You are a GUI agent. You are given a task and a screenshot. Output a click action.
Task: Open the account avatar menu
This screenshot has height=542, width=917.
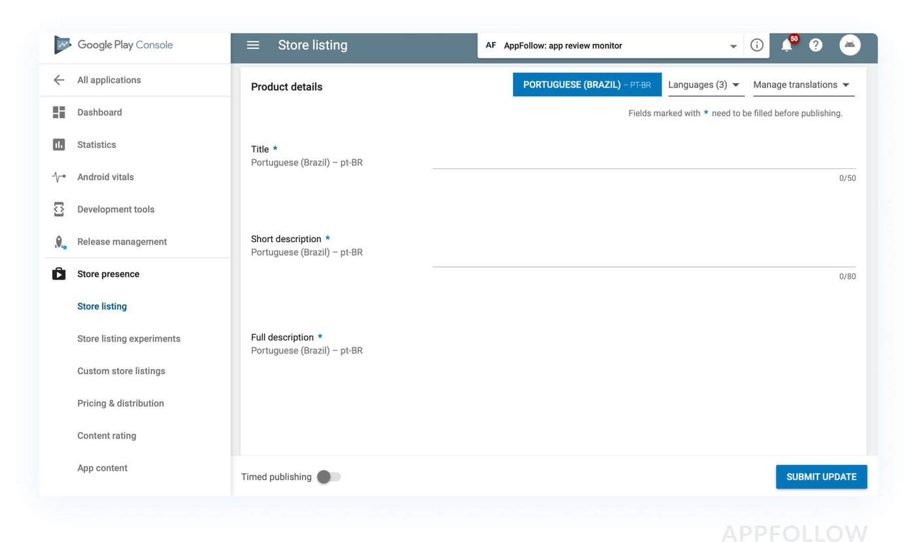click(x=850, y=45)
